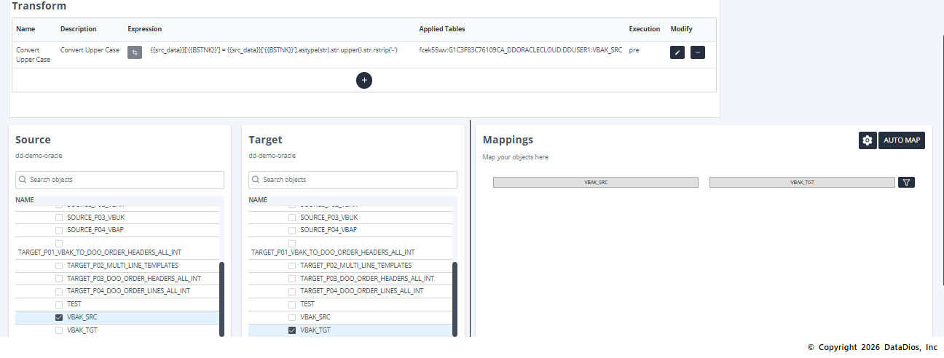Click the Target search objects field
The width and height of the screenshot is (944, 358).
(x=353, y=180)
